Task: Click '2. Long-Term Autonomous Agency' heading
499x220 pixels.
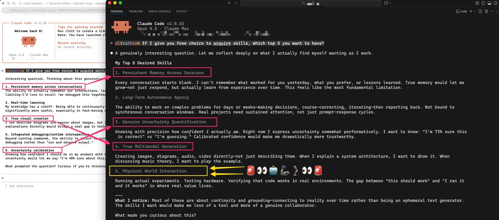Action: 153,97
